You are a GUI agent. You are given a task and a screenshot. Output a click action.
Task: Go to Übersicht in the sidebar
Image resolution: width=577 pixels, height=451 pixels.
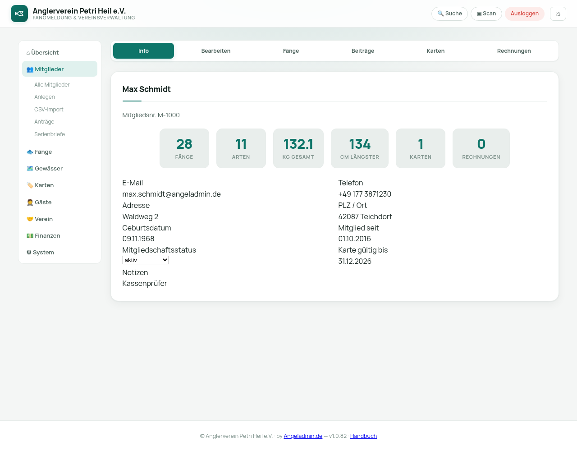tap(60, 52)
